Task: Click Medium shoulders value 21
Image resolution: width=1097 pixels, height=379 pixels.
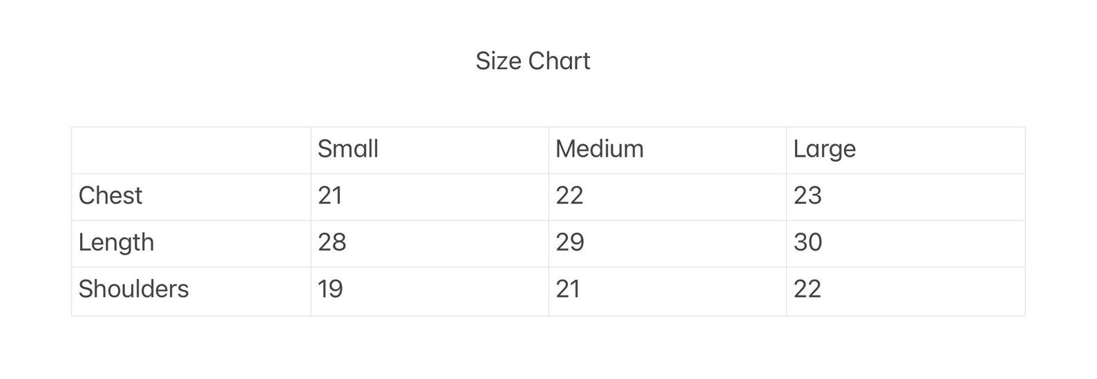Action: [568, 289]
